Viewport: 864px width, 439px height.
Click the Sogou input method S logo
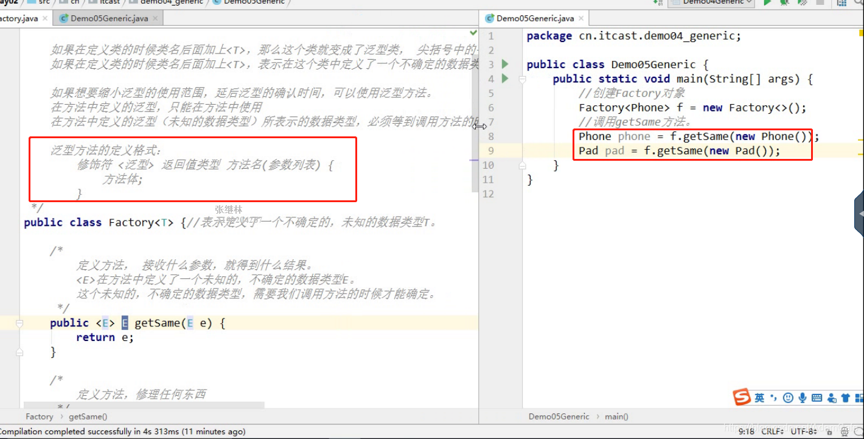tap(742, 397)
